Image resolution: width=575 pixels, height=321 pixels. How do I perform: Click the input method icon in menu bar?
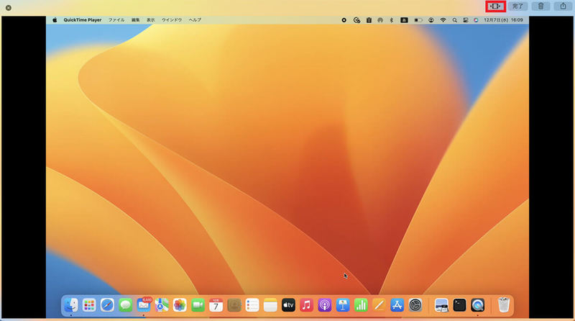click(x=404, y=20)
